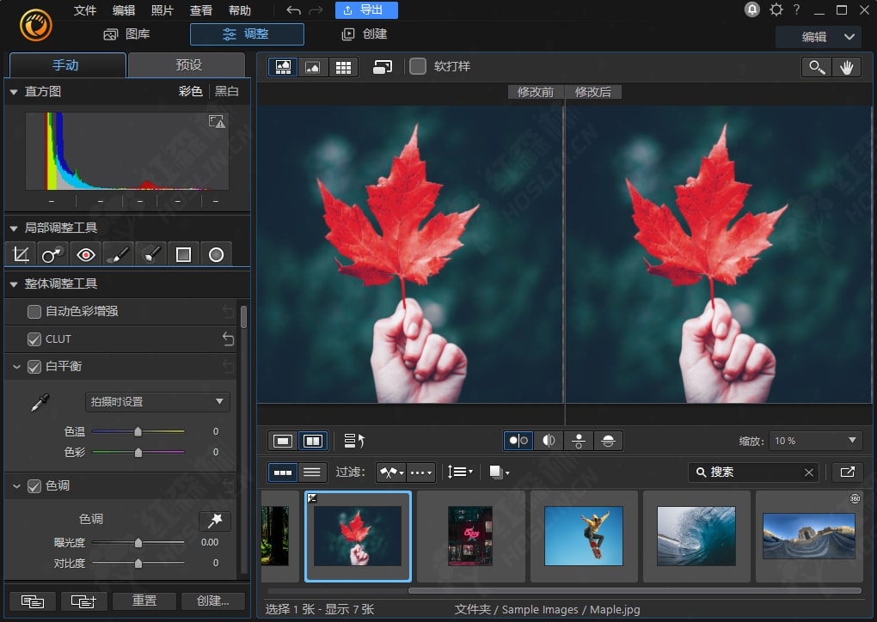Click the 导出 export button
Image resolution: width=877 pixels, height=622 pixels.
[x=365, y=10]
